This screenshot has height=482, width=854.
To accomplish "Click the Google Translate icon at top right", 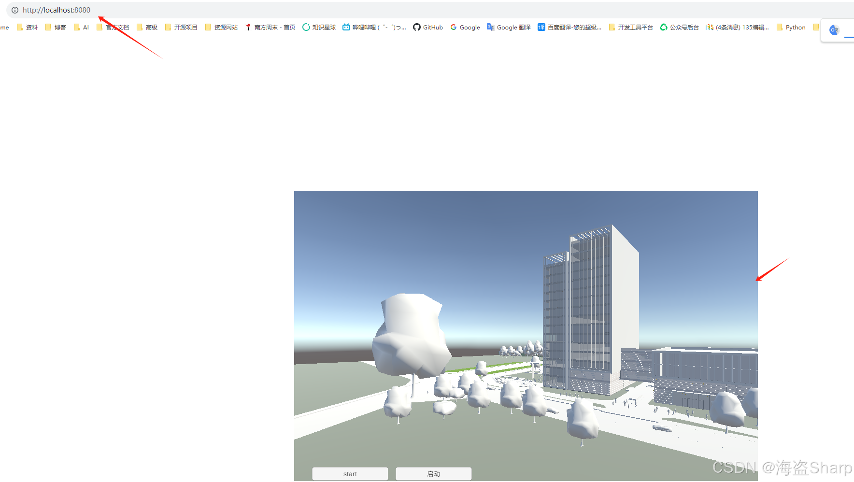I will click(x=834, y=29).
